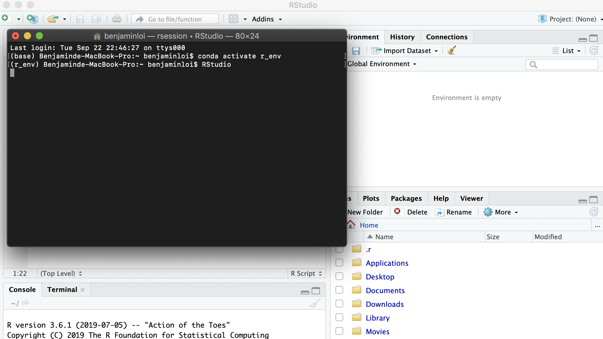Open the Movies folder link
The image size is (603, 339).
point(377,332)
